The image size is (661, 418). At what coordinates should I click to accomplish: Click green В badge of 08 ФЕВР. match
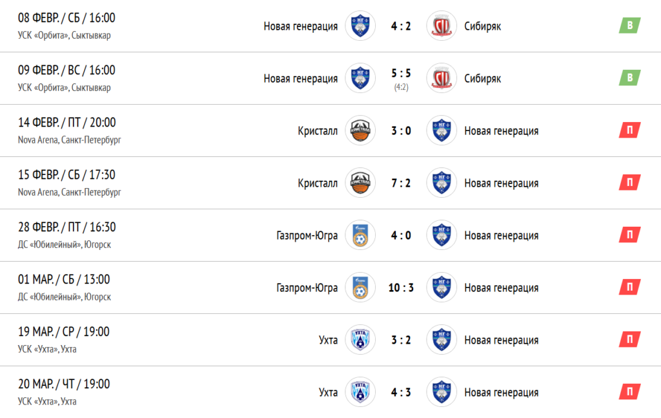pos(630,25)
